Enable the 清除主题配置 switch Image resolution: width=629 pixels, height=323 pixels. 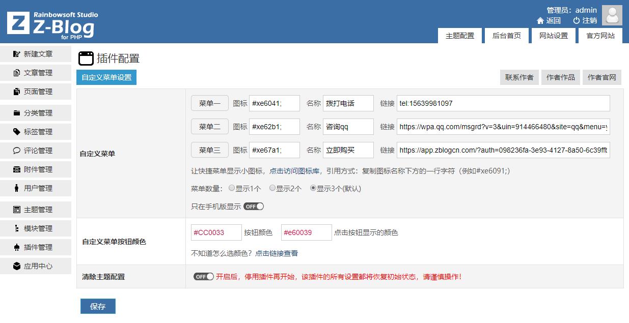pos(203,276)
